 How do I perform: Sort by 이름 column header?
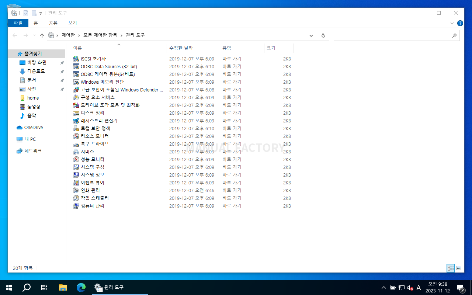119,48
